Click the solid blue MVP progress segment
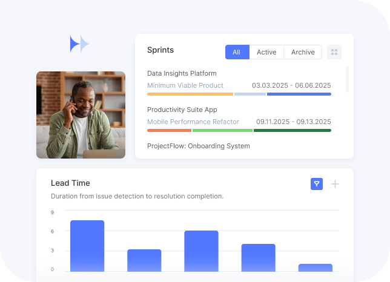The image size is (390, 282). pos(299,94)
